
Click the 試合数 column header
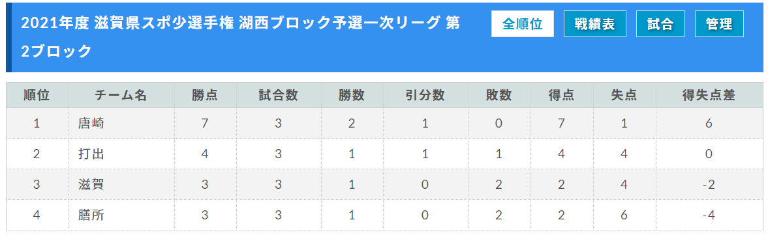point(279,95)
